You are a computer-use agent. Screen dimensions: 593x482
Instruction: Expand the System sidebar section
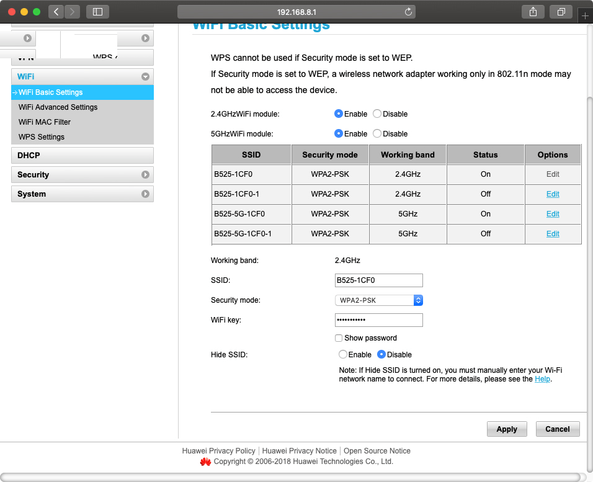tap(145, 194)
